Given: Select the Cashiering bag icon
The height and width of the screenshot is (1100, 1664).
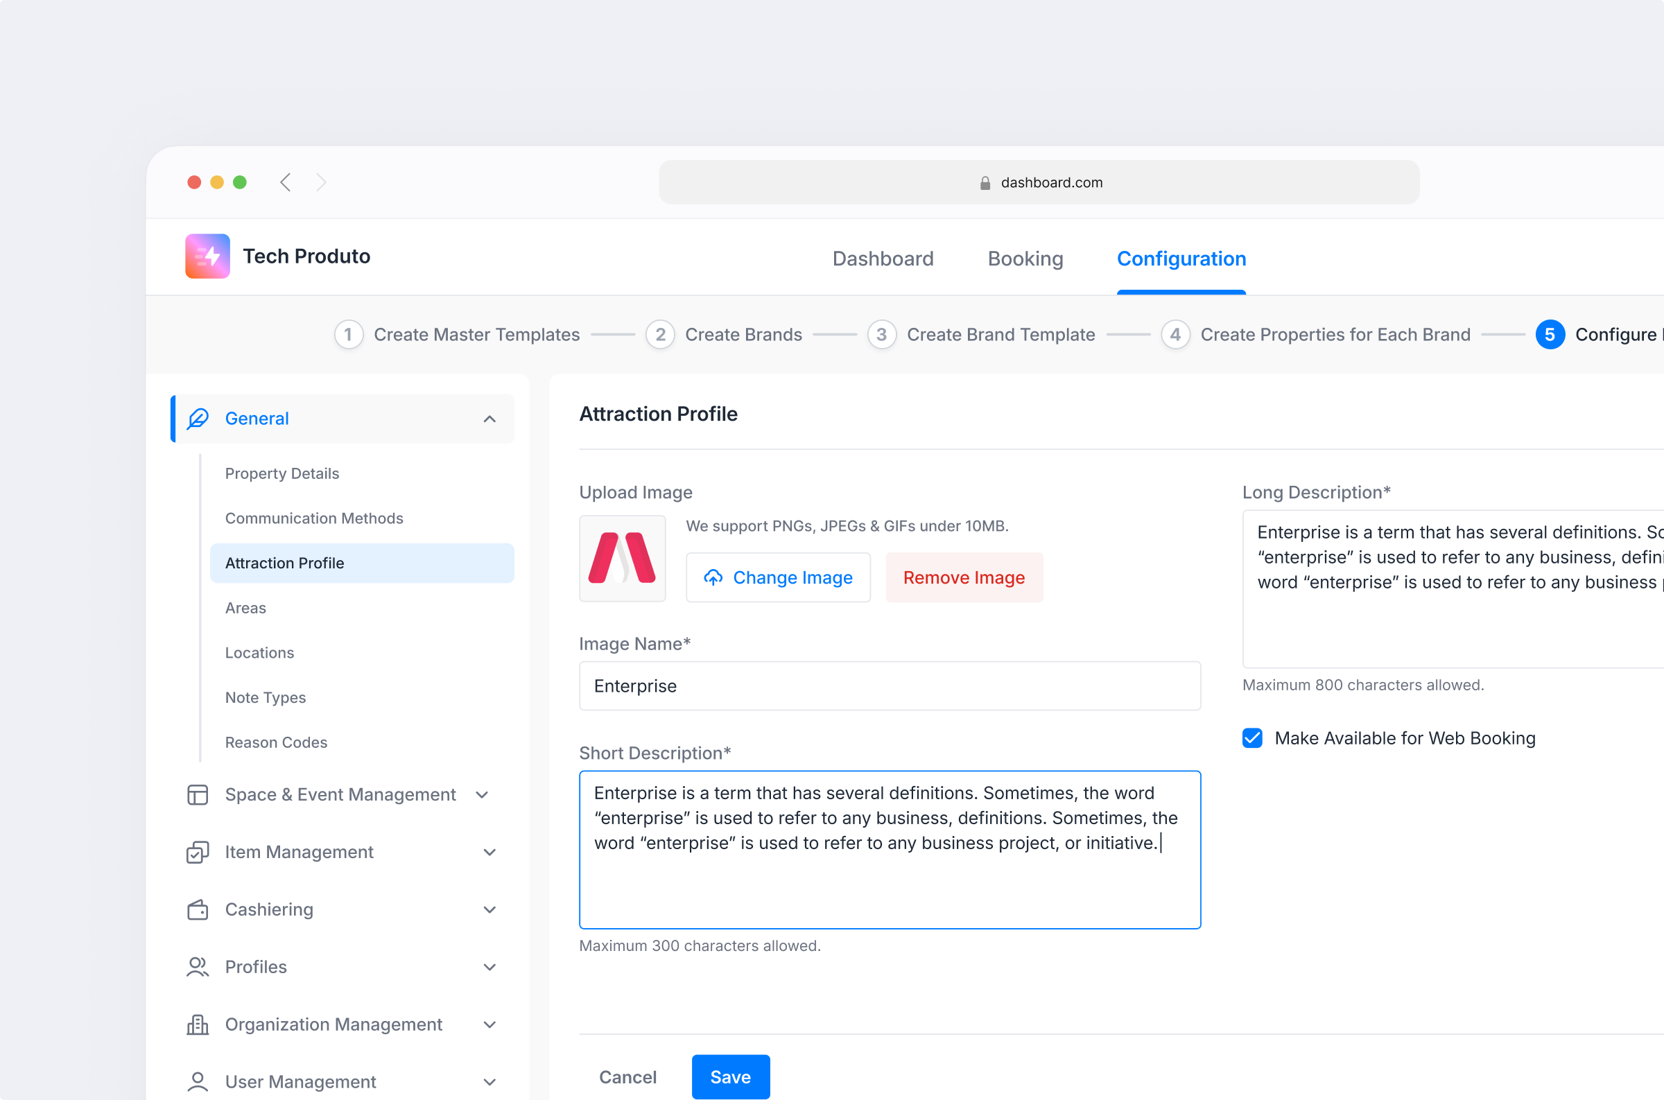Looking at the screenshot, I should click(x=198, y=909).
